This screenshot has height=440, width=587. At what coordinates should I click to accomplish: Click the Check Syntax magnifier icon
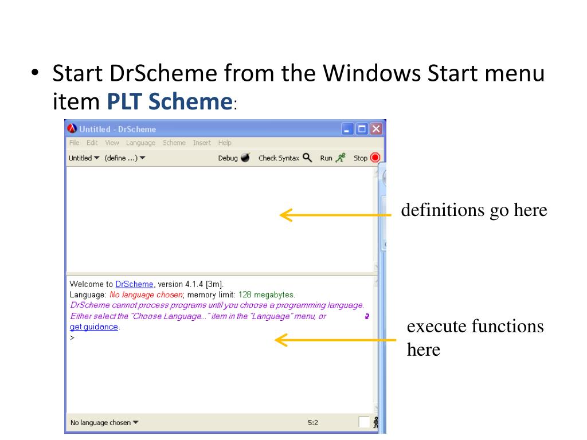pyautogui.click(x=307, y=158)
